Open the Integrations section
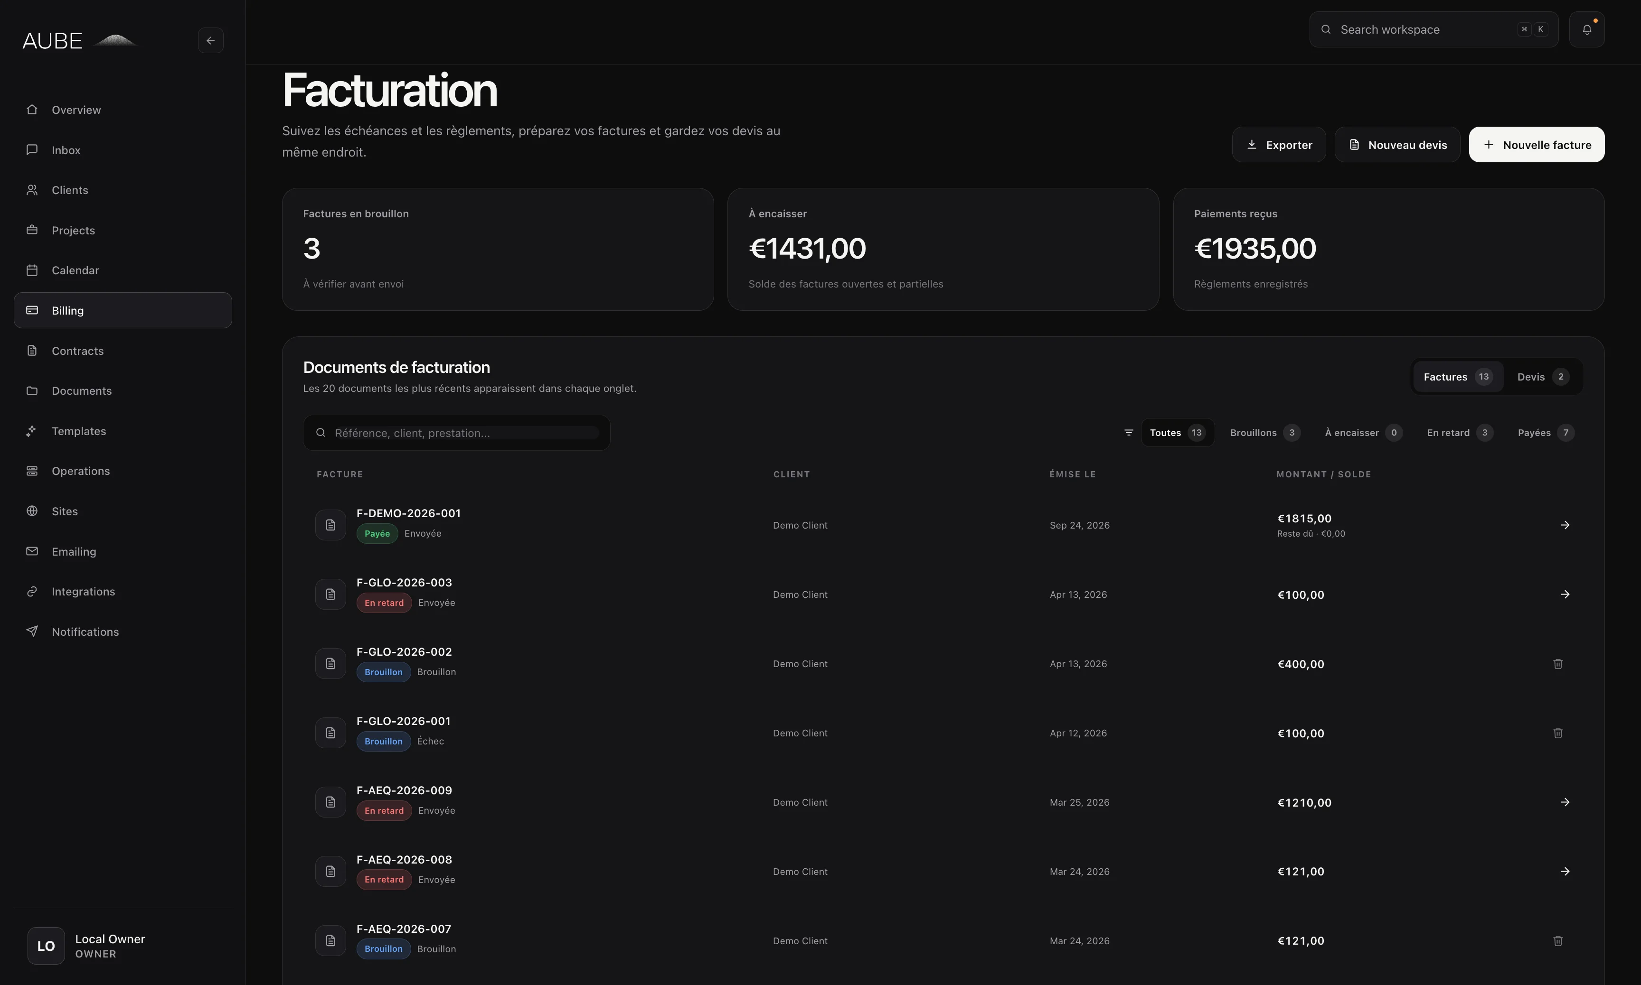The width and height of the screenshot is (1641, 985). click(x=123, y=591)
